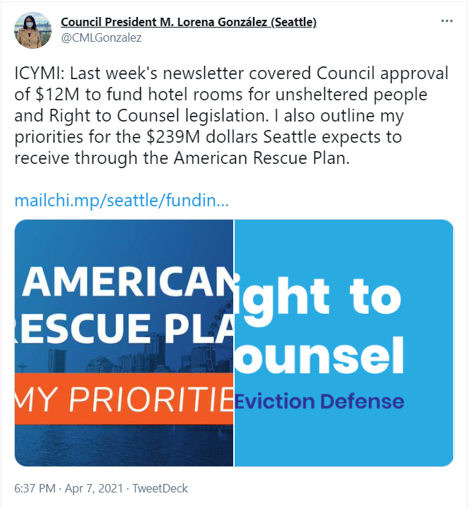Click the word ICYMI in the tweet
Viewport: 470px width, 508px height.
(x=39, y=73)
